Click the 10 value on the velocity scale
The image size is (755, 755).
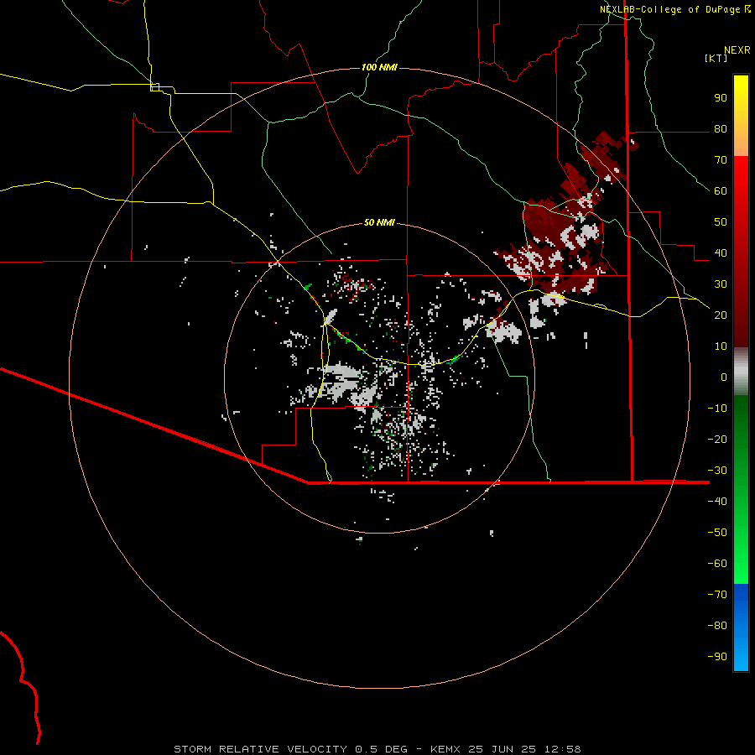click(721, 346)
